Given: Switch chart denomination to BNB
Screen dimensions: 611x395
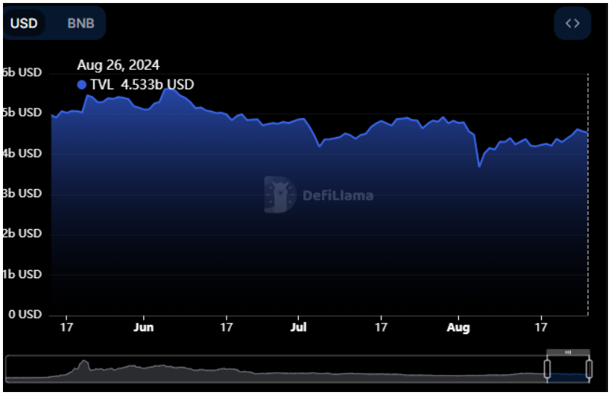Looking at the screenshot, I should (80, 23).
